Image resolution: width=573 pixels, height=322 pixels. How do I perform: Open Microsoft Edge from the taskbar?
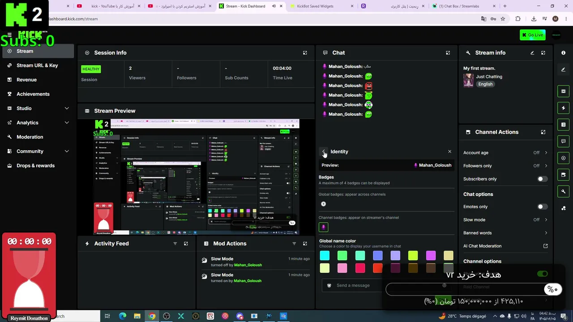pos(122,316)
